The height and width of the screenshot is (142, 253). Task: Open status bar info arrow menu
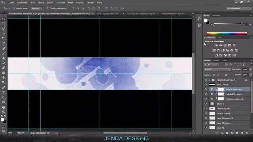(x=57, y=133)
